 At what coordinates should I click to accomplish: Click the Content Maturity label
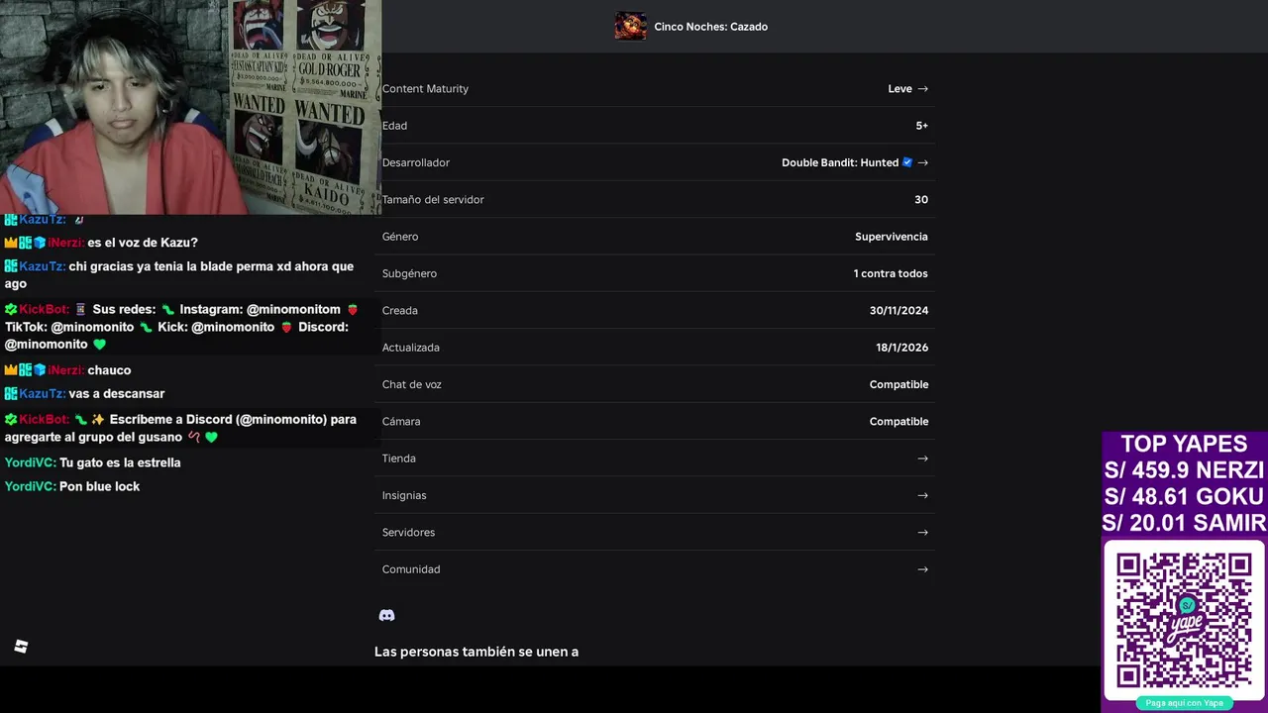tap(425, 89)
